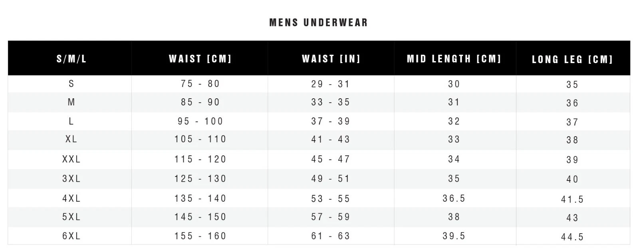639x250 pixels.
Task: Select the 135 - 140 waist cell
Action: point(200,198)
